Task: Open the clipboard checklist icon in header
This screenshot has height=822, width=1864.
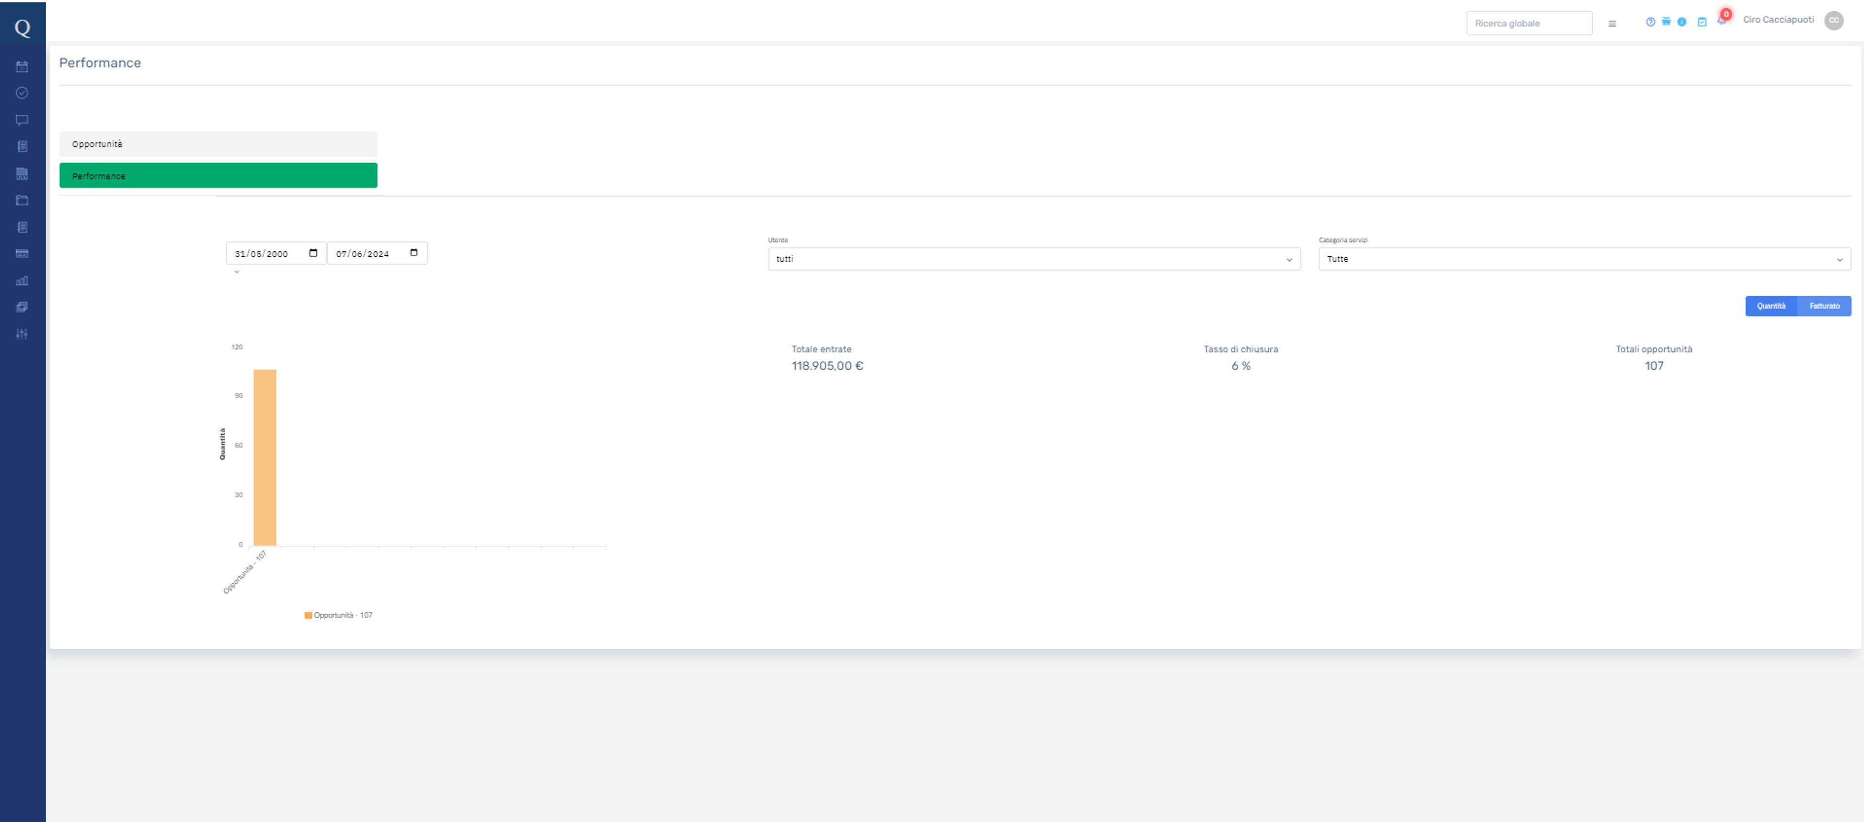Action: point(1702,22)
